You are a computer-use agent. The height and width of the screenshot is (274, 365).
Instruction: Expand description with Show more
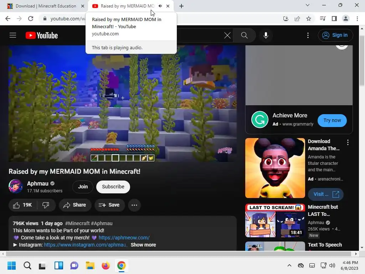143,245
